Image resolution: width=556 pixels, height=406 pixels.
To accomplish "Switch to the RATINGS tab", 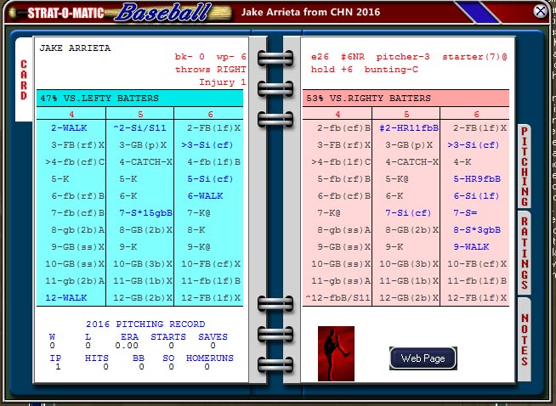I will (525, 252).
